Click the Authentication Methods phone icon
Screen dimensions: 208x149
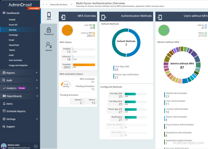point(104,17)
